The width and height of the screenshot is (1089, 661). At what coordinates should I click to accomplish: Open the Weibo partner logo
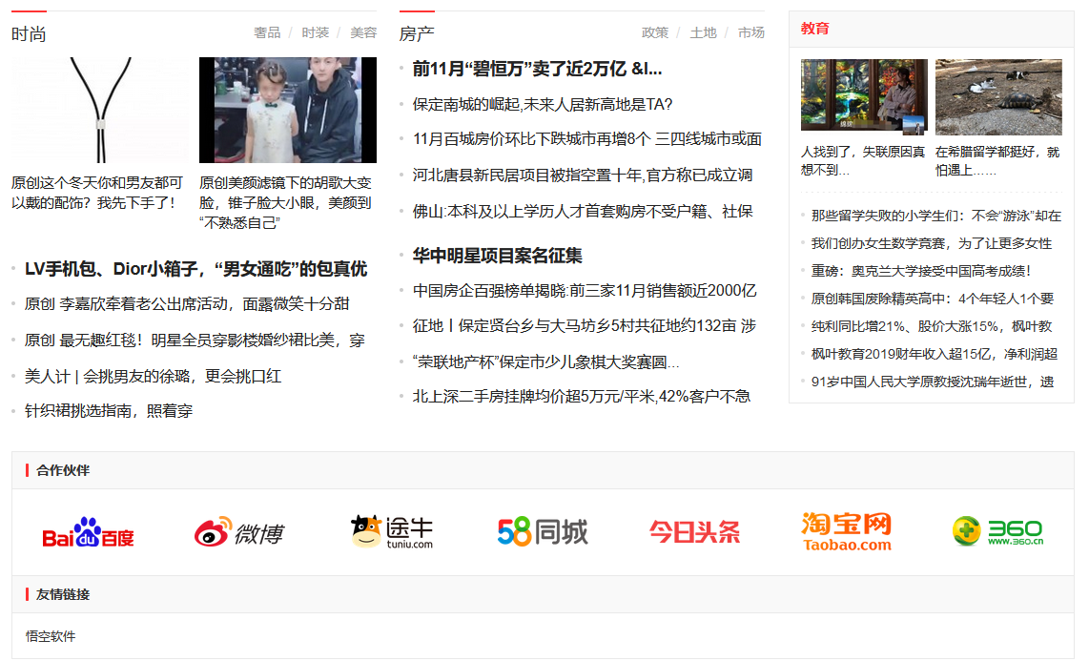(x=238, y=532)
